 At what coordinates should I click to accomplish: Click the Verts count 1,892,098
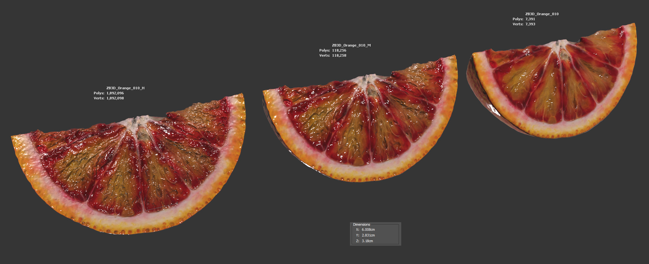115,98
